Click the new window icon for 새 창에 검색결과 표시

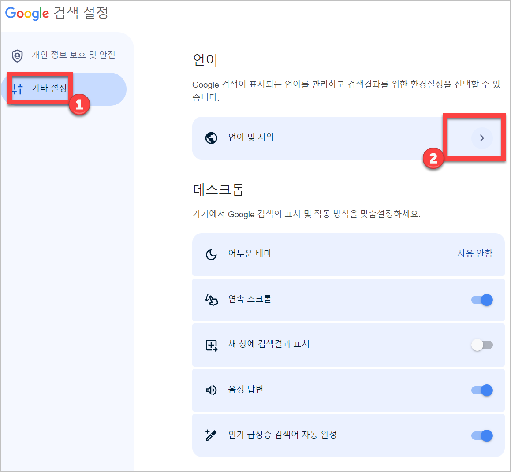(211, 345)
